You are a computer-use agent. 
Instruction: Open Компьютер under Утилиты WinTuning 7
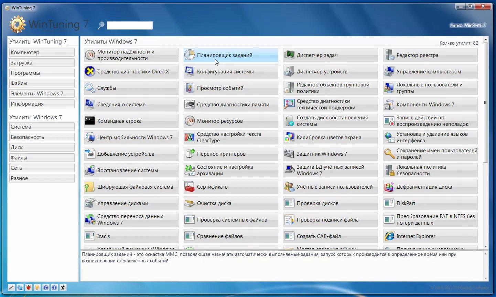click(42, 52)
